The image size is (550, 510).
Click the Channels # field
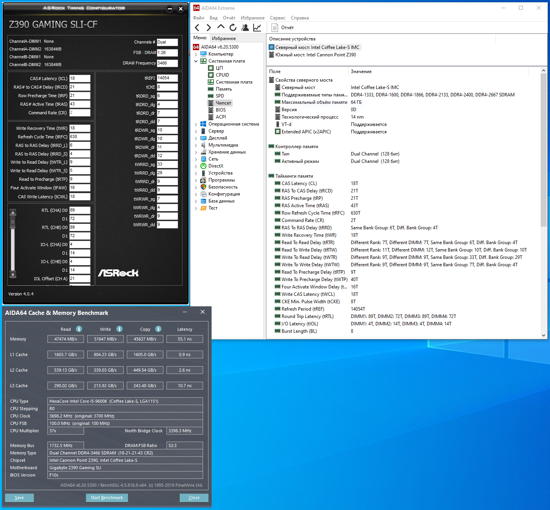167,42
